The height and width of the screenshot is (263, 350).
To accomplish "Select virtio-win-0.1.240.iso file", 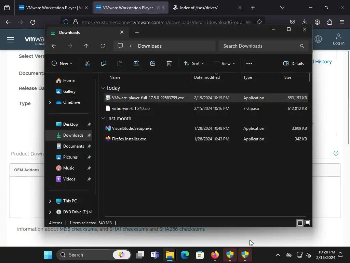I will [x=206, y=109].
